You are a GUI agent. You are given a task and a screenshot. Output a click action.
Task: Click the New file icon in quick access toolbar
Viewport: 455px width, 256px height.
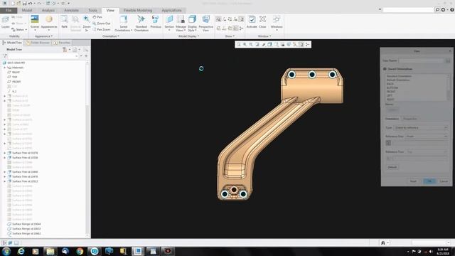point(13,3)
